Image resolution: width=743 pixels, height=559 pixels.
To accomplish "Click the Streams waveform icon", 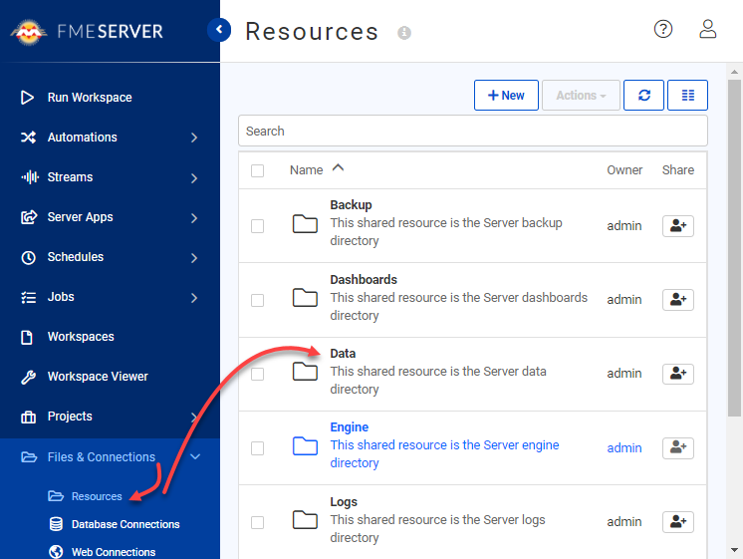I will pos(30,177).
